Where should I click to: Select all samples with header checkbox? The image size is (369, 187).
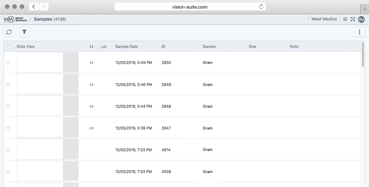9,47
